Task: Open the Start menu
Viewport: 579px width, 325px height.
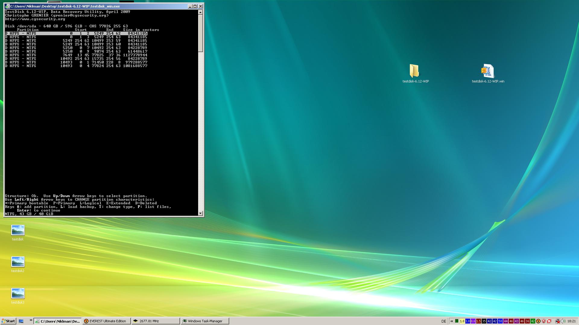Action: click(8, 321)
